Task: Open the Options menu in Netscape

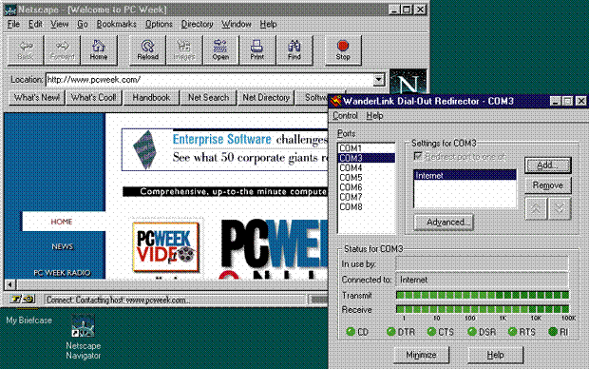Action: pyautogui.click(x=159, y=24)
